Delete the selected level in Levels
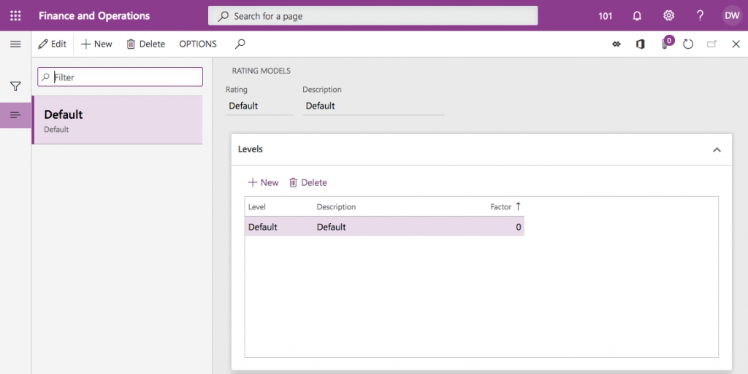Image resolution: width=748 pixels, height=374 pixels. [308, 182]
